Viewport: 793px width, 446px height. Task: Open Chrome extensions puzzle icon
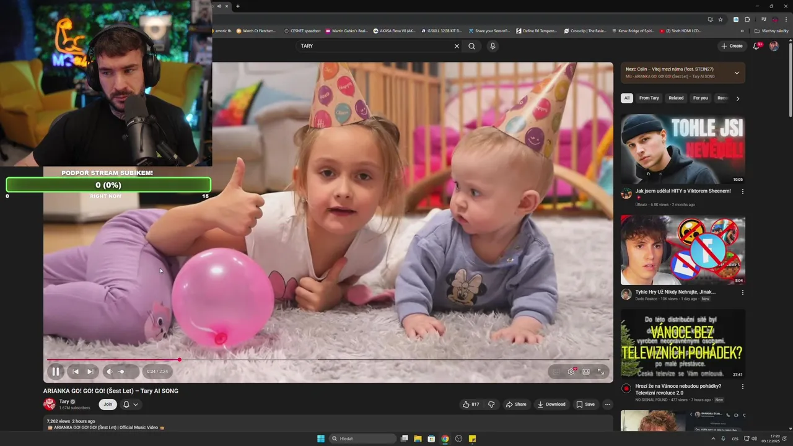tap(747, 19)
